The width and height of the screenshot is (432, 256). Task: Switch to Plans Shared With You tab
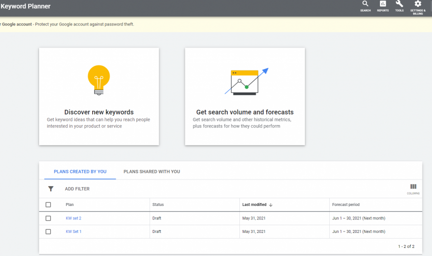click(152, 172)
